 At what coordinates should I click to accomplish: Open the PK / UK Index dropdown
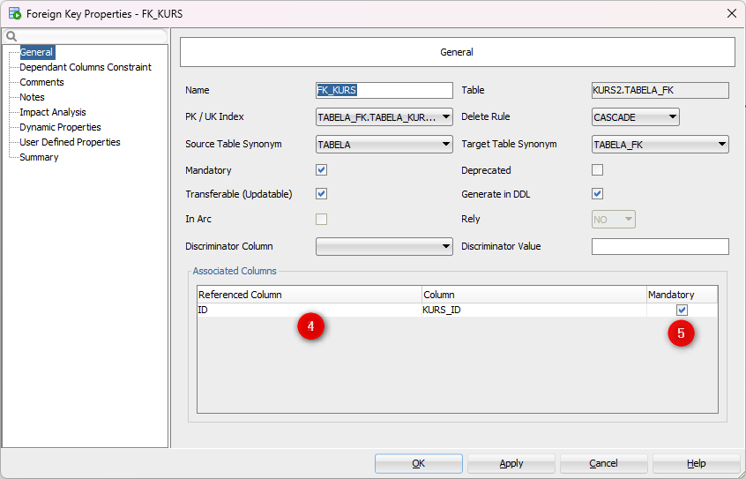[445, 117]
